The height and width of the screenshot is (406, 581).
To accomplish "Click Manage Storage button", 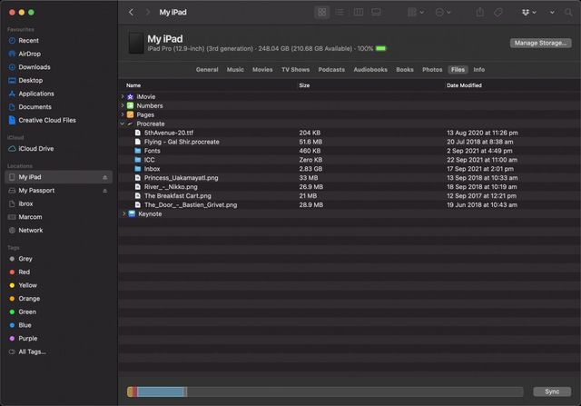I will [540, 43].
